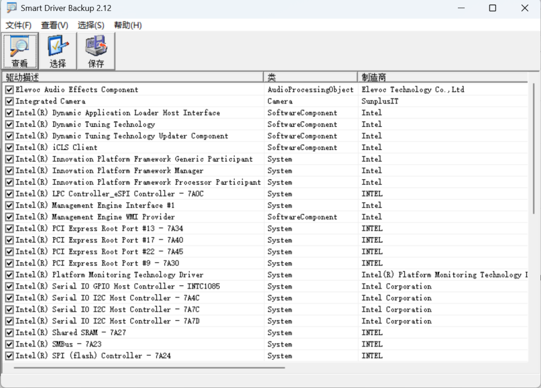Screen dimensions: 541x388
Task: Close the Smart Driver Backup window
Action: [525, 8]
